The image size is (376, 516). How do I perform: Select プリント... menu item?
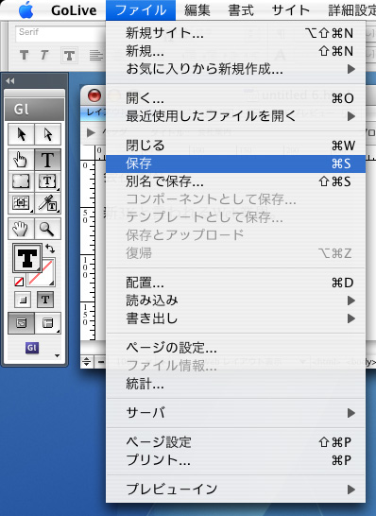235,460
